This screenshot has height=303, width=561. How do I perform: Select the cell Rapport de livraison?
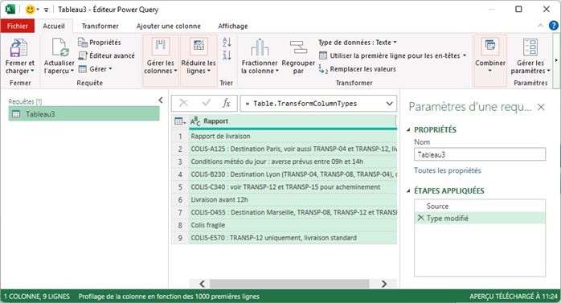tap(293, 136)
